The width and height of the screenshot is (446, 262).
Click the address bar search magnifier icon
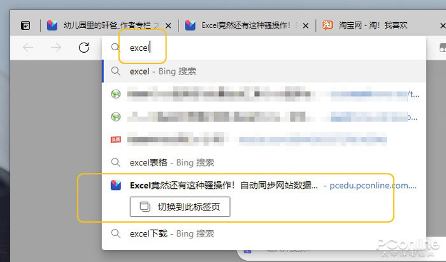(115, 47)
